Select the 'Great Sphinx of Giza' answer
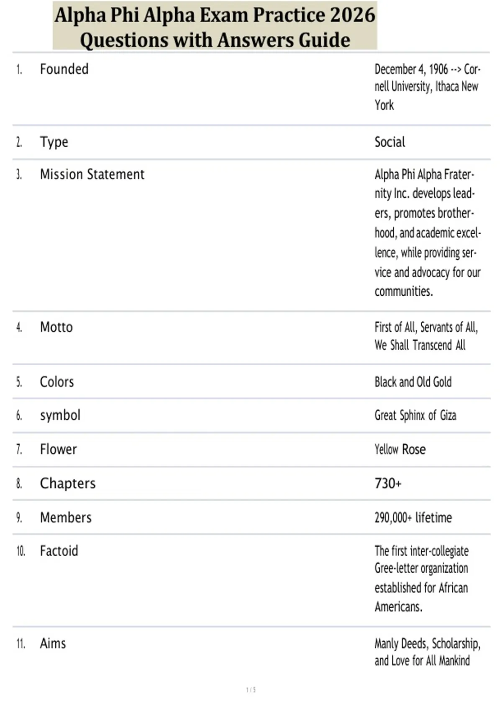 click(415, 415)
